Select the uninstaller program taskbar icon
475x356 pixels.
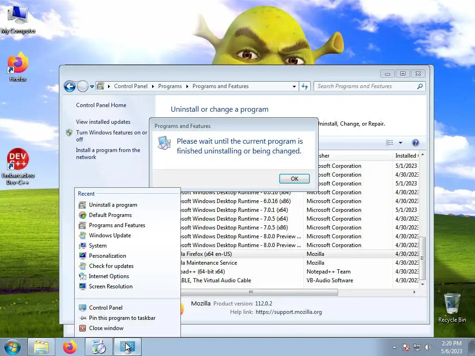coord(99,347)
